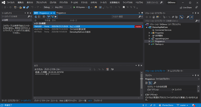Click the Save All toolbar icon

point(28,7)
